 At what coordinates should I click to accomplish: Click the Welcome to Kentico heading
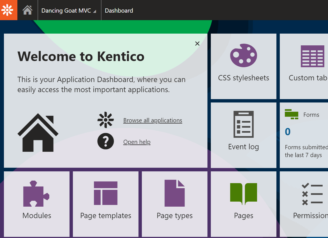coord(81,56)
